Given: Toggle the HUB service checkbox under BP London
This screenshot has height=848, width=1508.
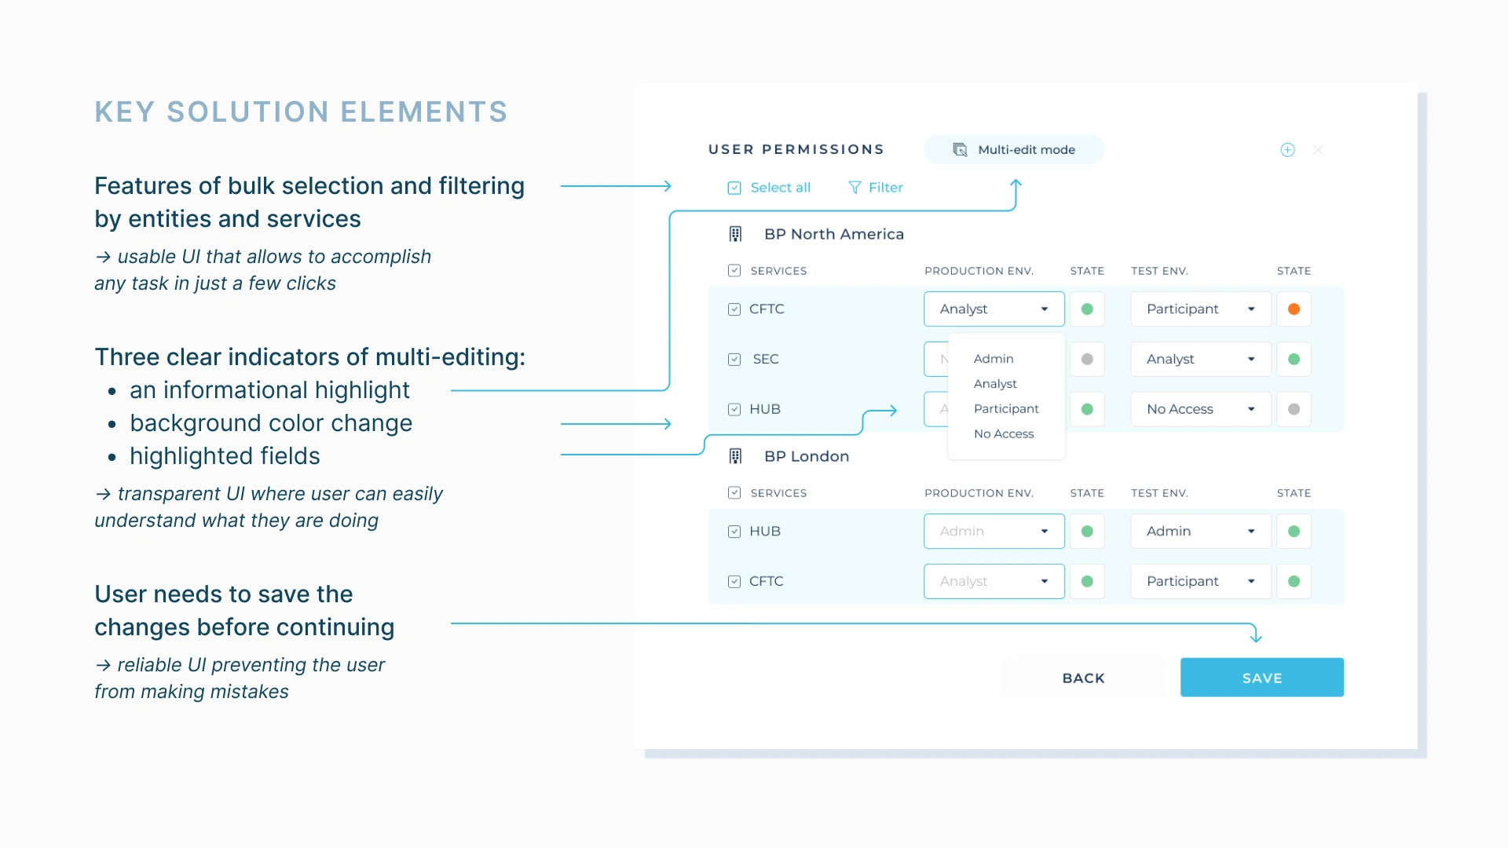Looking at the screenshot, I should tap(734, 530).
